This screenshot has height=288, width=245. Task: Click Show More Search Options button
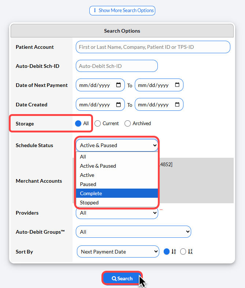[122, 11]
